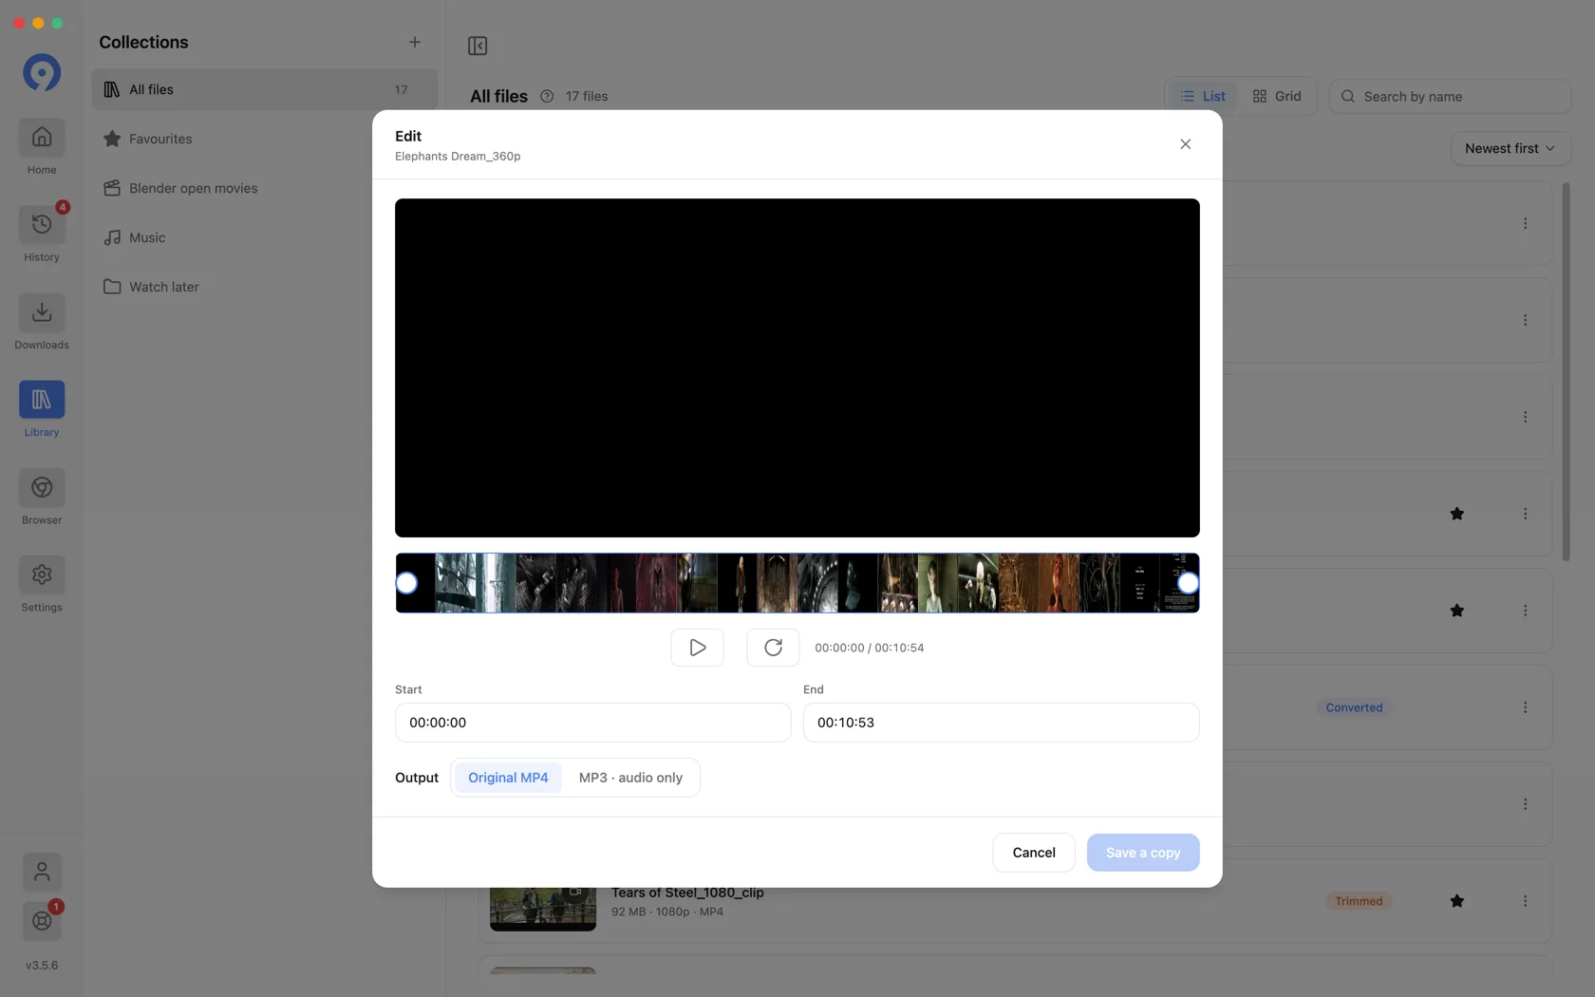Select Original MP4 output format
Viewport: 1595px width, 997px height.
click(508, 778)
